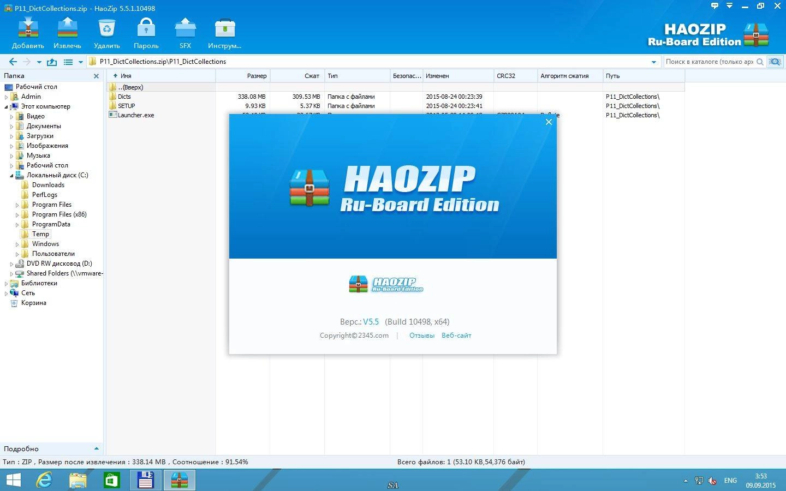The width and height of the screenshot is (786, 491).
Task: Click the go-up-one-folder icon in navigation bar
Action: click(52, 62)
